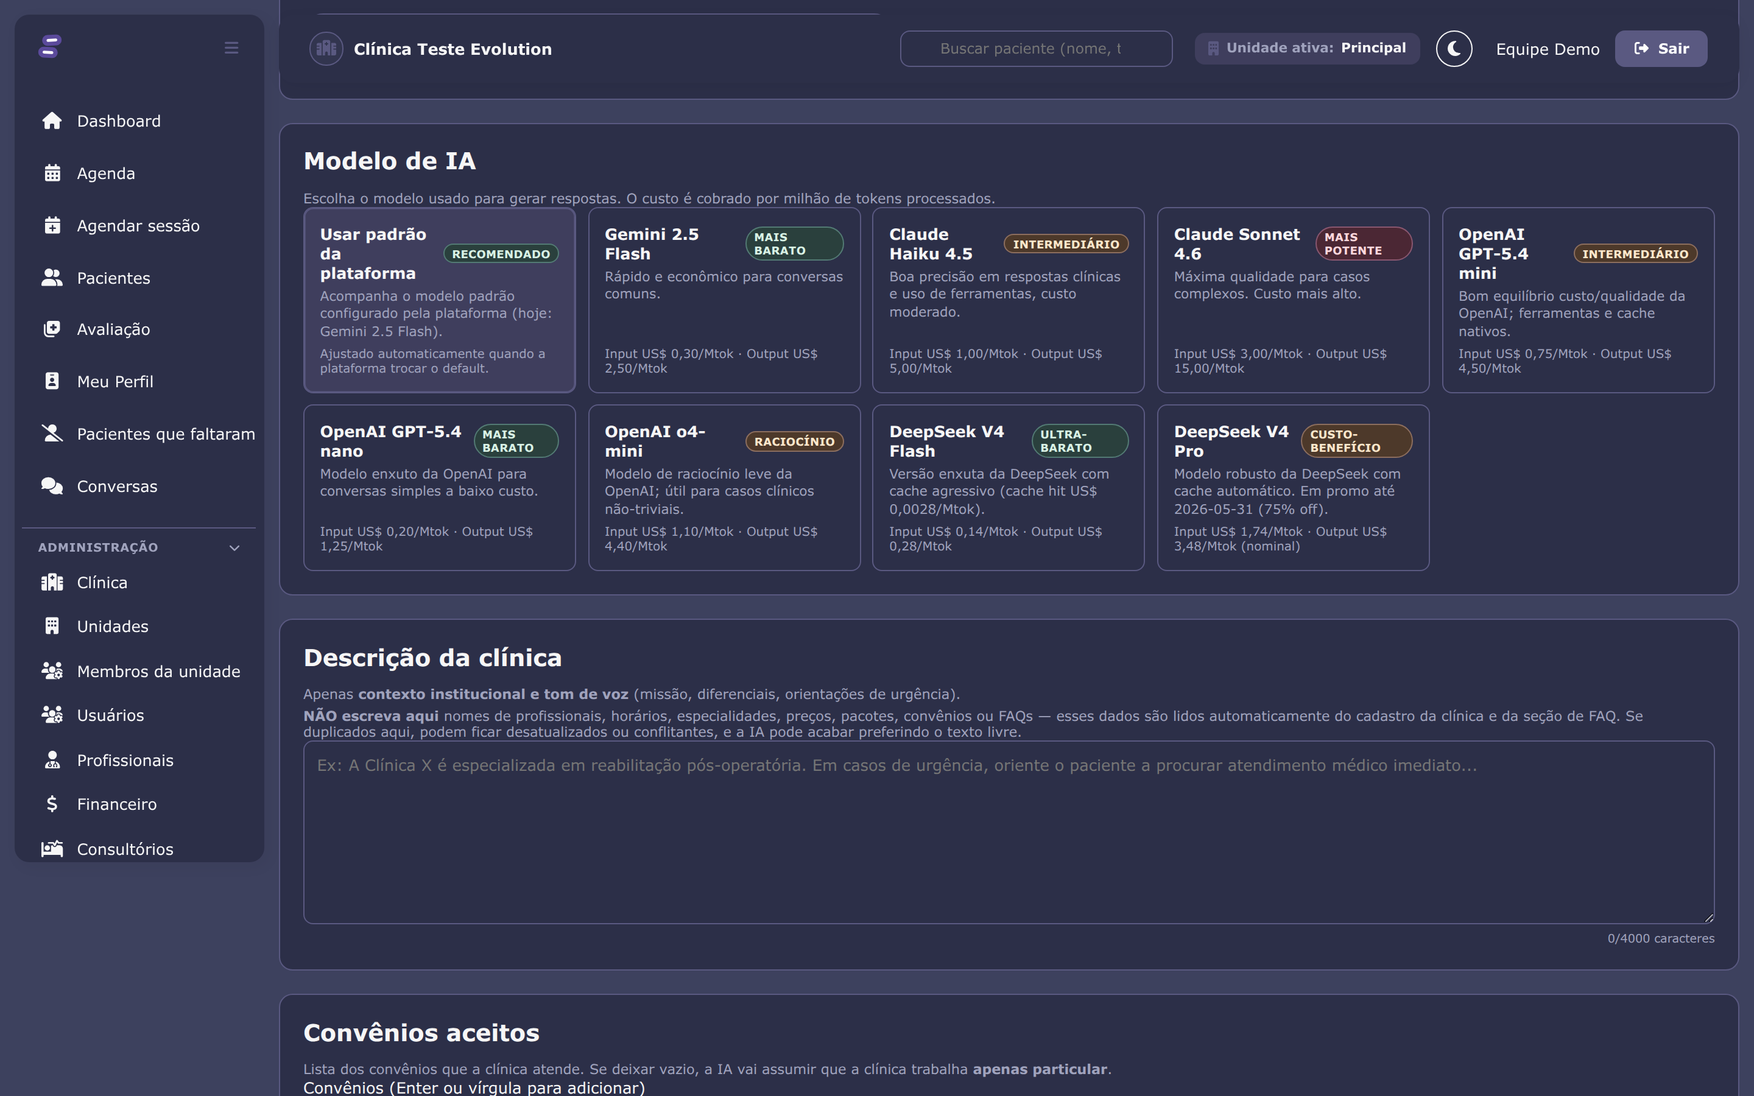Open Meu Perfil from the sidebar
Viewport: 1754px width, 1096px height.
(139, 381)
